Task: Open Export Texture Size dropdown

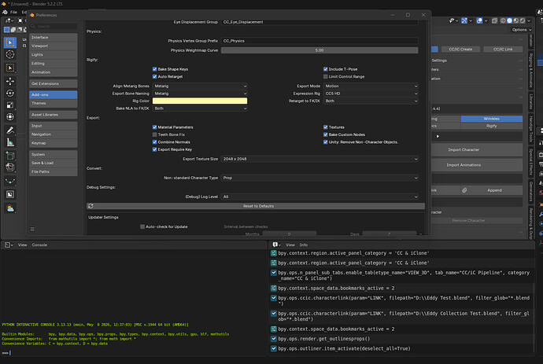Action: click(x=320, y=159)
